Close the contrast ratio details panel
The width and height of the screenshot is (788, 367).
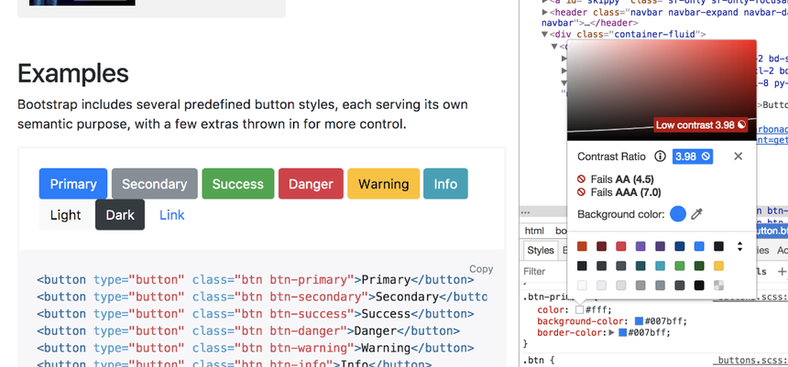[x=739, y=157]
